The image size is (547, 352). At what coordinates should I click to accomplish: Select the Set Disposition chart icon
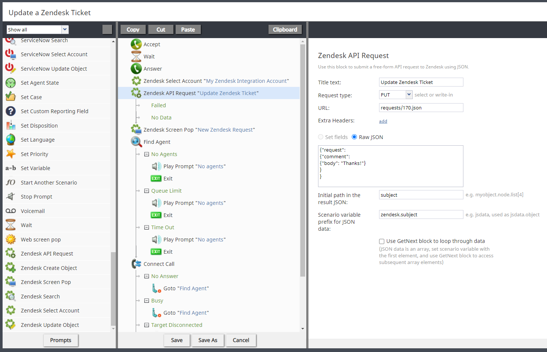tap(10, 125)
